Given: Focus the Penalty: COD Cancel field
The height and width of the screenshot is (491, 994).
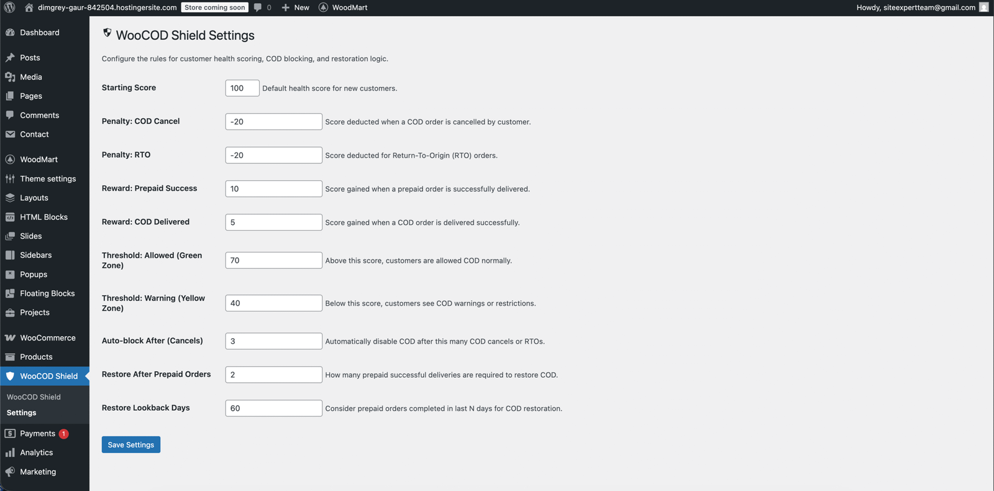Looking at the screenshot, I should pos(273,122).
